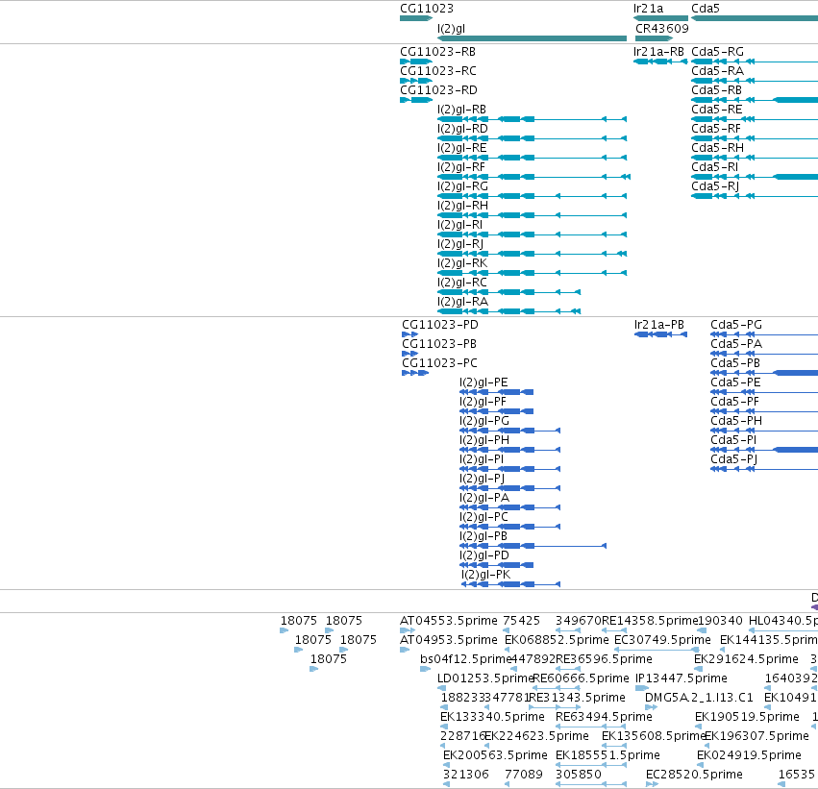Select transcript l(2)gl-RF
The image size is (818, 789).
(533, 177)
